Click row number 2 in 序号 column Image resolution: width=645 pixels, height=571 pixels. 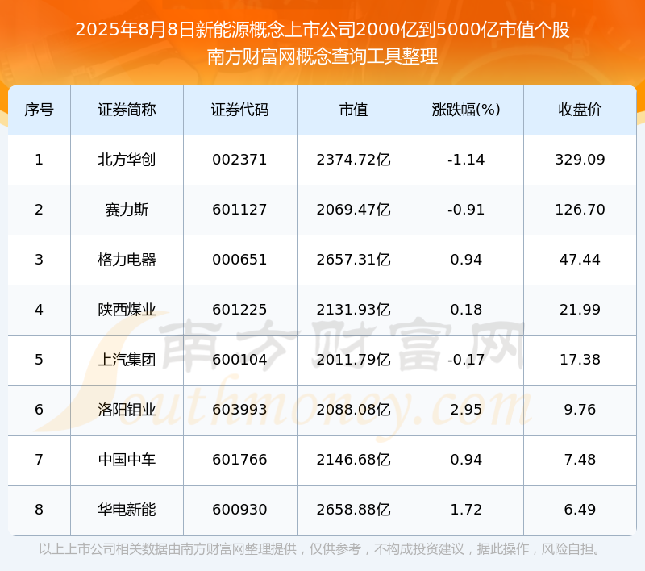click(x=39, y=210)
